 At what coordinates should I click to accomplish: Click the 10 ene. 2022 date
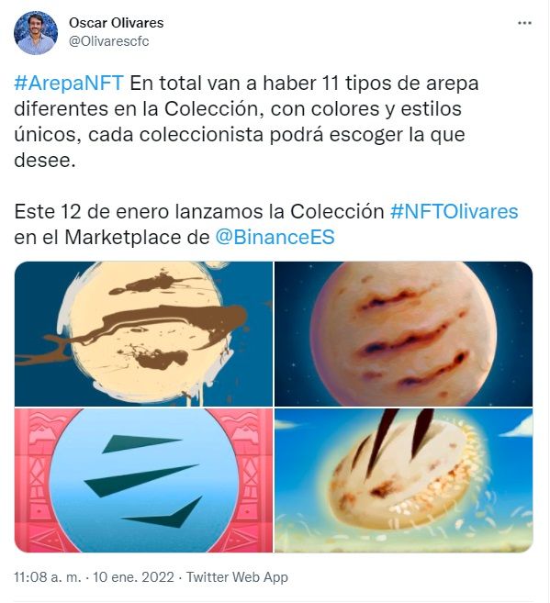[x=133, y=577]
